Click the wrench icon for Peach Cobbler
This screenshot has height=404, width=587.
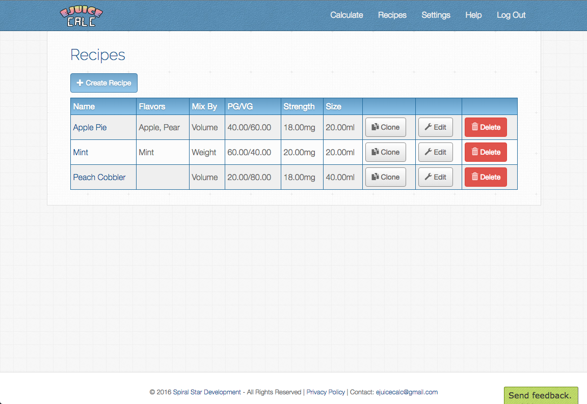(x=429, y=177)
